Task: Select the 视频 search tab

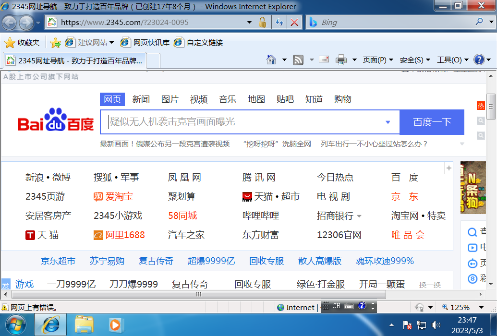Action: (x=199, y=99)
